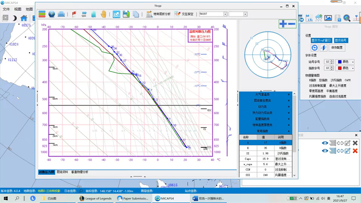Toggle visibility eye of the first layer

point(325,143)
